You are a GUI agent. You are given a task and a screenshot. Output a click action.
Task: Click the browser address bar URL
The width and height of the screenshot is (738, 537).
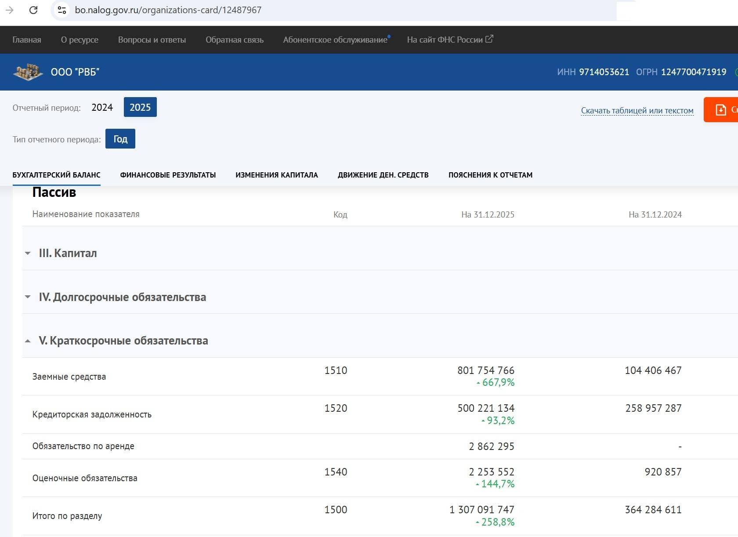(168, 10)
